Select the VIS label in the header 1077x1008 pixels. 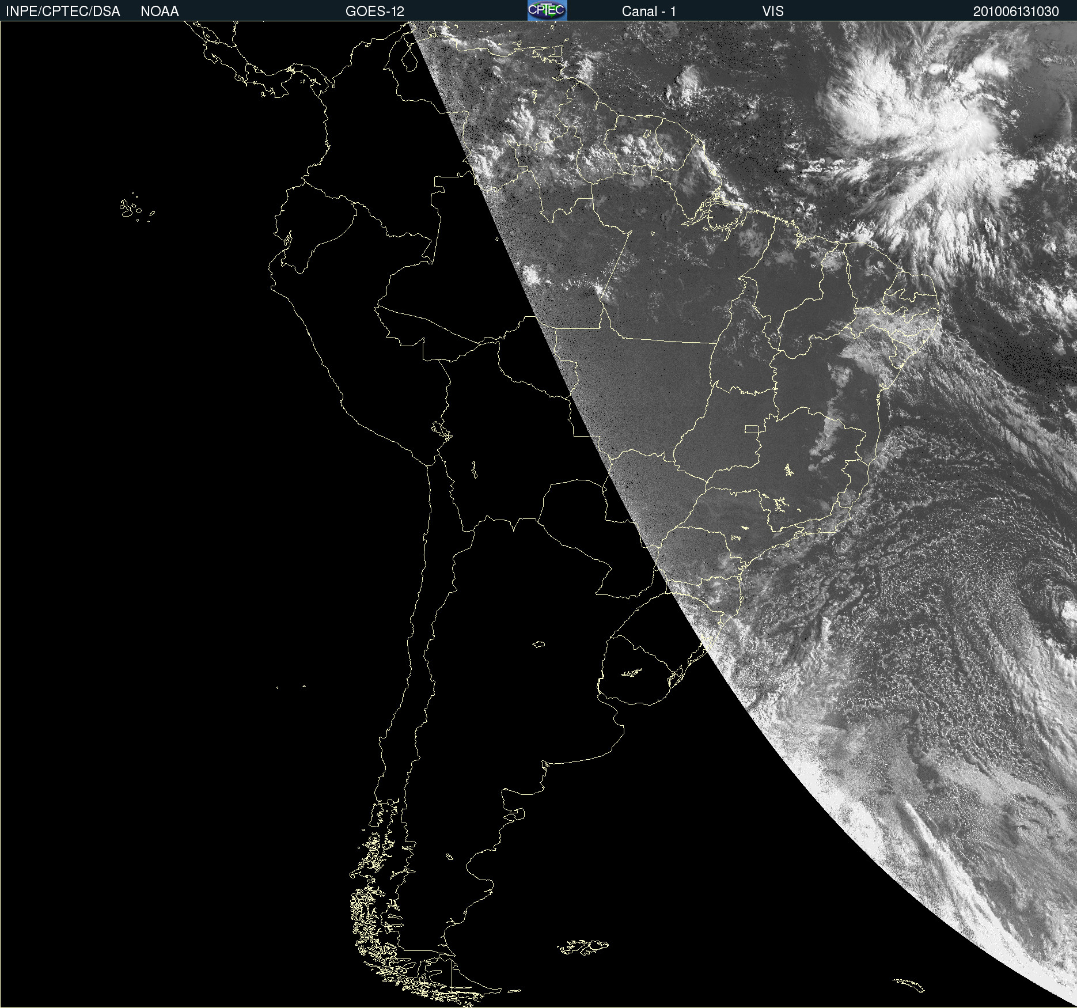coord(773,12)
